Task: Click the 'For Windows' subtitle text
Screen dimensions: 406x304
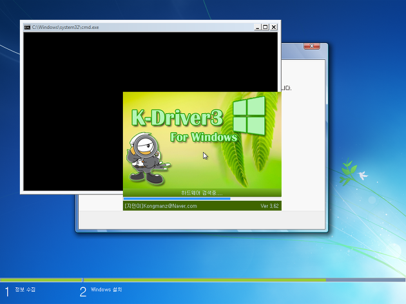Action: point(204,137)
